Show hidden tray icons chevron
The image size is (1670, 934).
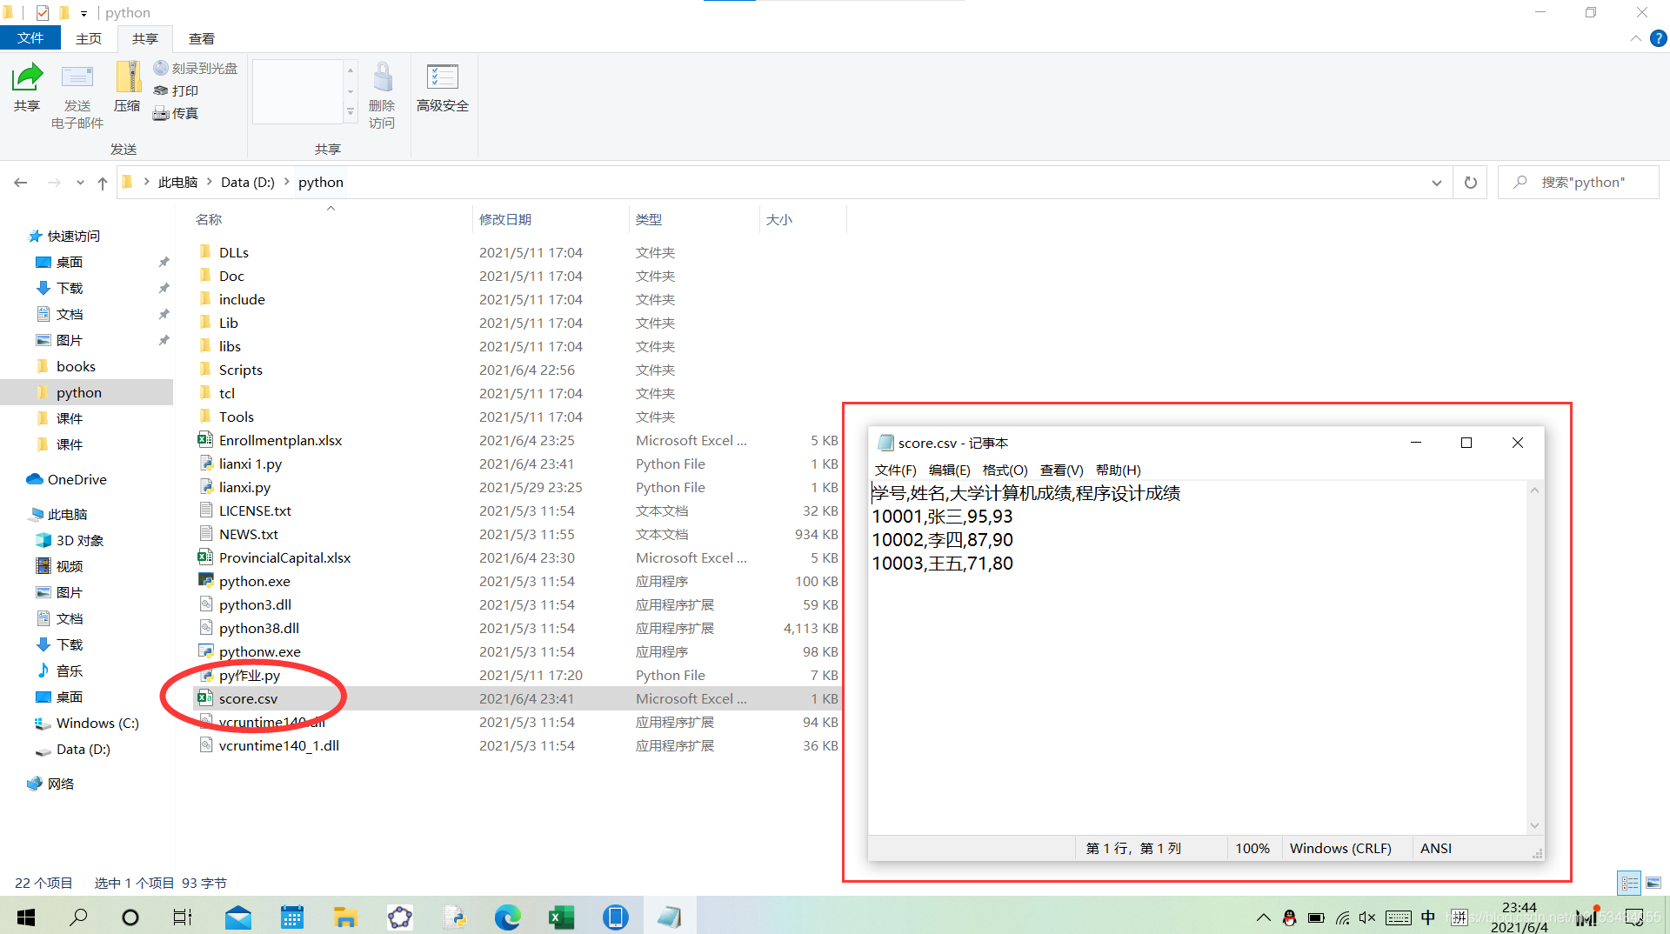click(1264, 917)
